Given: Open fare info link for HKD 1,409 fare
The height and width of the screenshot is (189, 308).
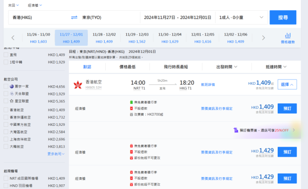Looking at the screenshot, I should (x=217, y=108).
